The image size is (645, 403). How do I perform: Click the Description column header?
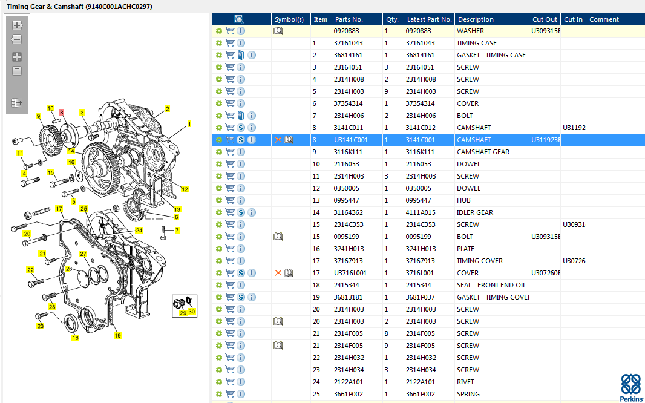476,19
